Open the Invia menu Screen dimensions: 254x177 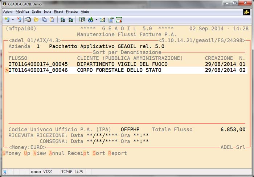47,12
